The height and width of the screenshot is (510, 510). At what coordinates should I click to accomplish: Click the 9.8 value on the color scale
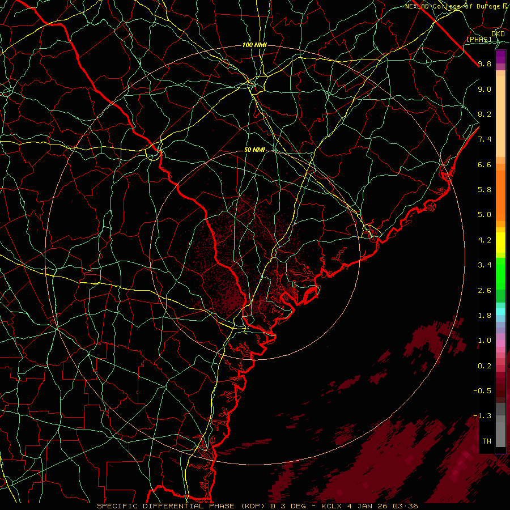(x=484, y=63)
